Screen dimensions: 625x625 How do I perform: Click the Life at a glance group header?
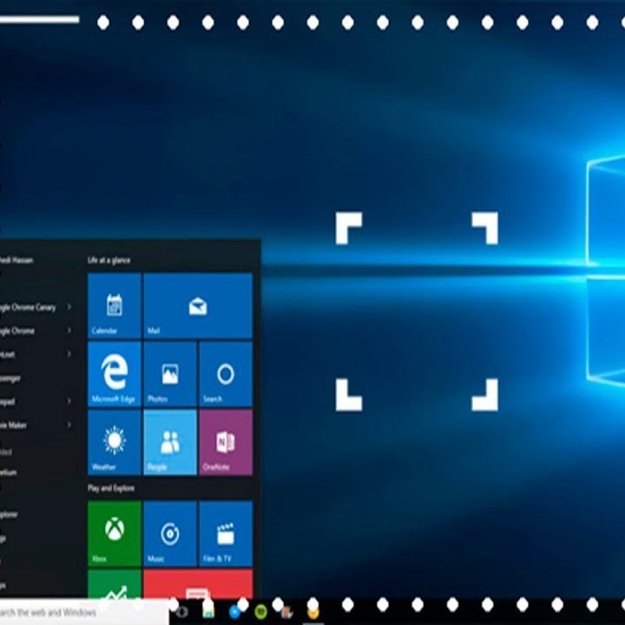point(109,260)
